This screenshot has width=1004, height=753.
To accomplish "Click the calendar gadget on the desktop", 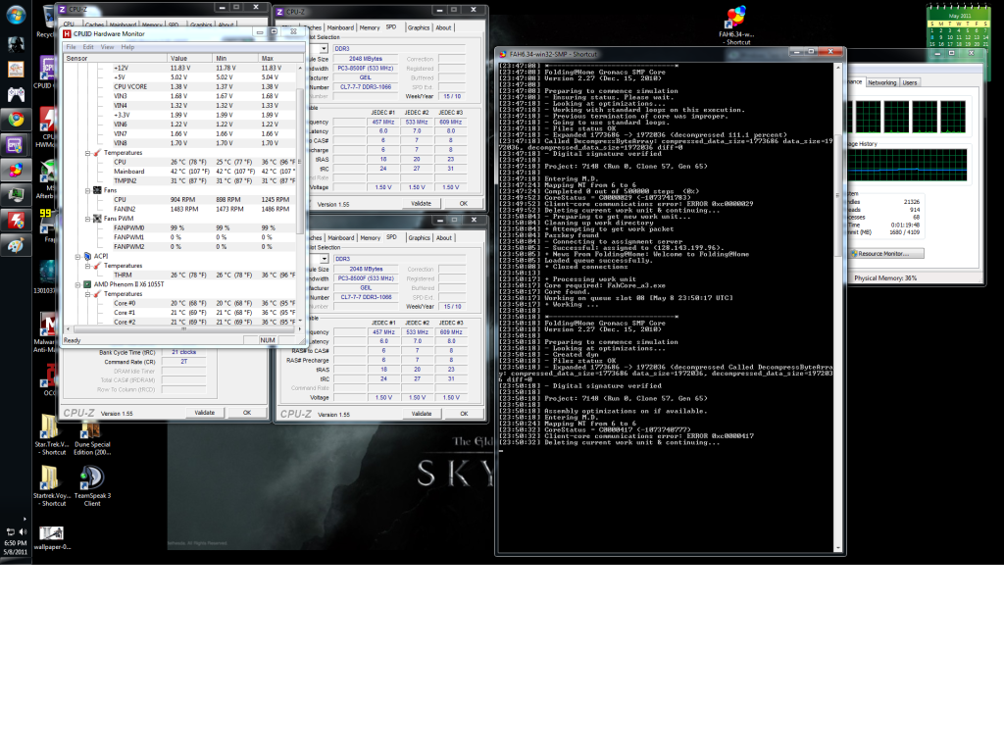I will click(959, 25).
